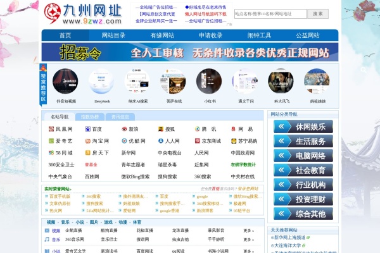Go to 首页 in navigation bar
380x253 pixels.
(x=65, y=35)
